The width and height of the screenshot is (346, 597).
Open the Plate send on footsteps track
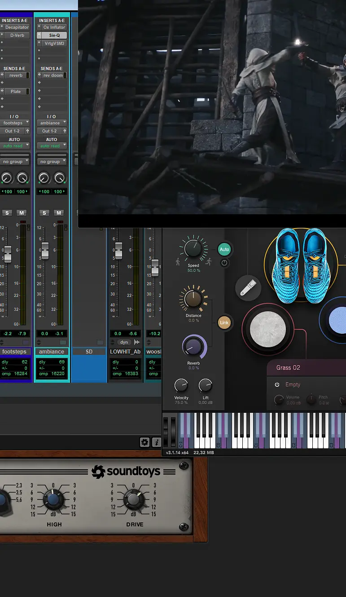pos(16,92)
